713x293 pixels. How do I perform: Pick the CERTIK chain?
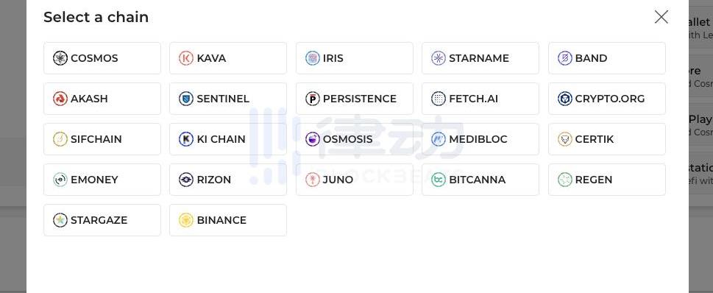point(606,139)
